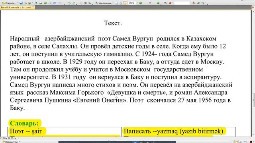Click page size '21,00 x 29,70 см' label
The height and width of the screenshot is (143, 255).
[x=8, y=138]
